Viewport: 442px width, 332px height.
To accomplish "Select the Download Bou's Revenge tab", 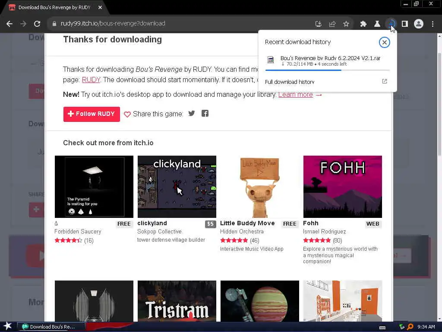I will (54, 8).
